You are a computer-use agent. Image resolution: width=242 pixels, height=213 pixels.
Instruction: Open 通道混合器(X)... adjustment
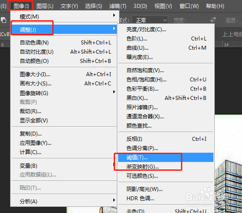[x=166, y=117]
